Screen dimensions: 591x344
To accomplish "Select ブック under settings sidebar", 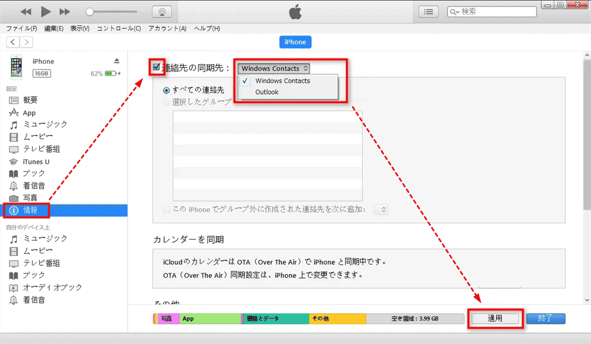I will [33, 173].
